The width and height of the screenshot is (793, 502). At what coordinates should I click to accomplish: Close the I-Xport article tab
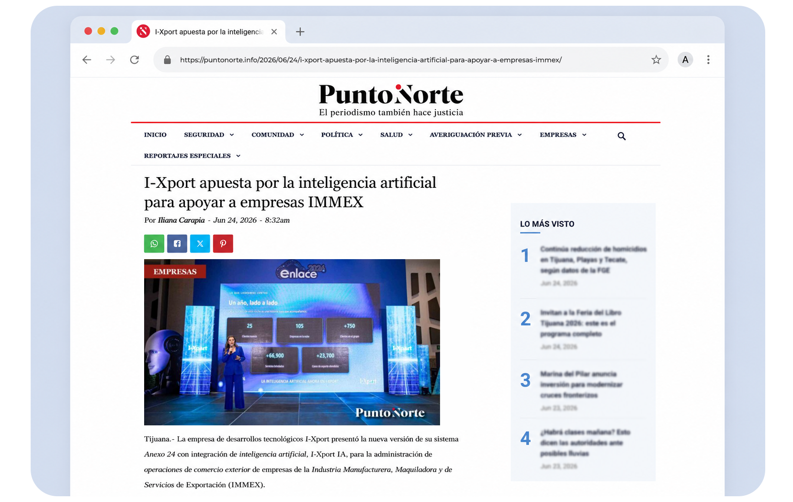pyautogui.click(x=274, y=32)
